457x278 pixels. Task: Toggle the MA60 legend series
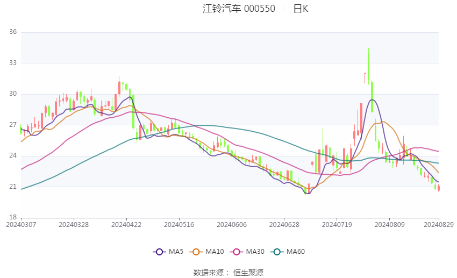click(288, 252)
